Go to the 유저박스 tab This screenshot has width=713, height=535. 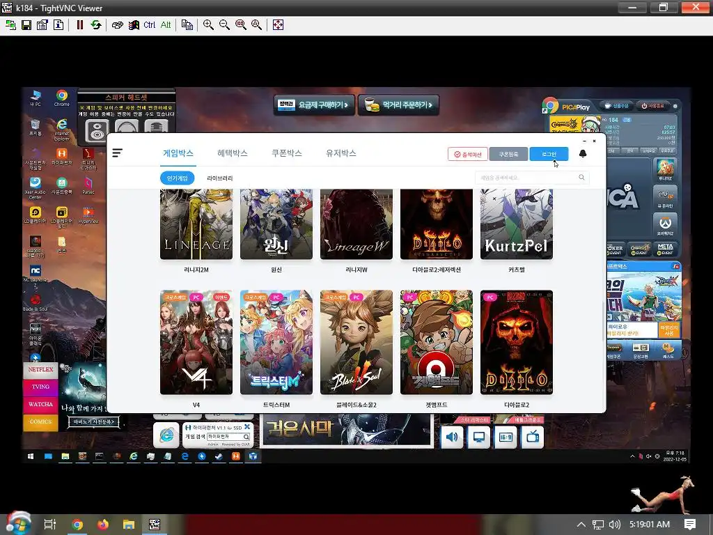pyautogui.click(x=340, y=153)
